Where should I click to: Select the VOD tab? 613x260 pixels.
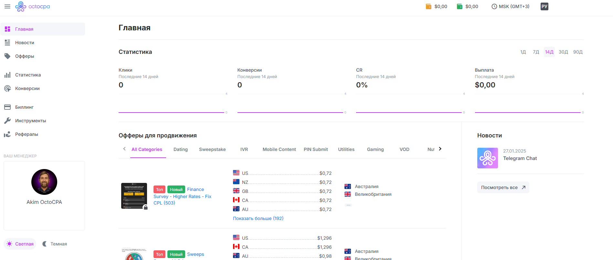[405, 149]
